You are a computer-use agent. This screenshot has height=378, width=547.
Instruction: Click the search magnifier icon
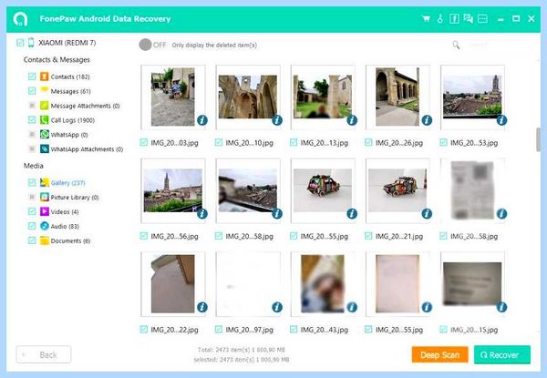coord(456,45)
